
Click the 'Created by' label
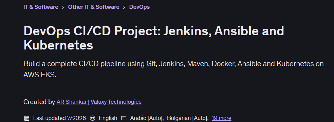[39, 102]
